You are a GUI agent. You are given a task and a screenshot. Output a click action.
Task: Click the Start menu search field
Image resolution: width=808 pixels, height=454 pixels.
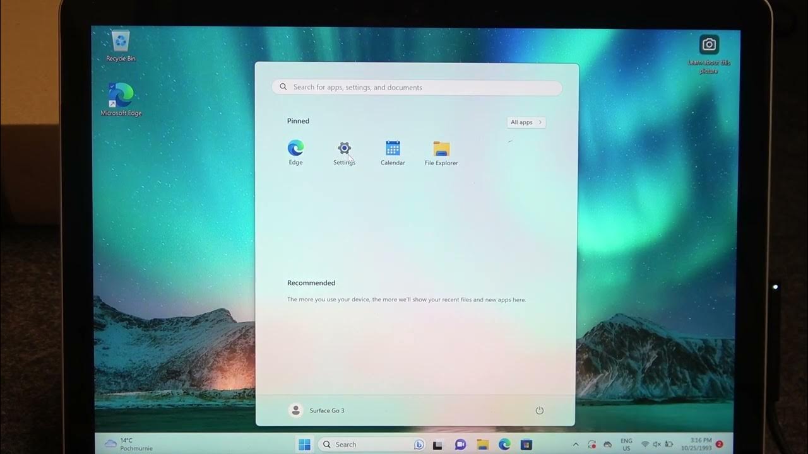coord(417,87)
